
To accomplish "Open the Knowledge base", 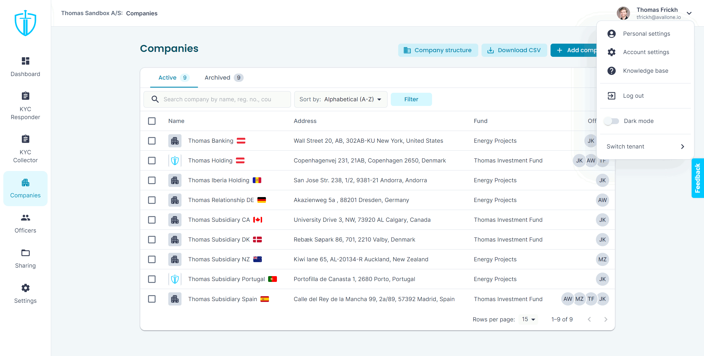I will tap(645, 71).
